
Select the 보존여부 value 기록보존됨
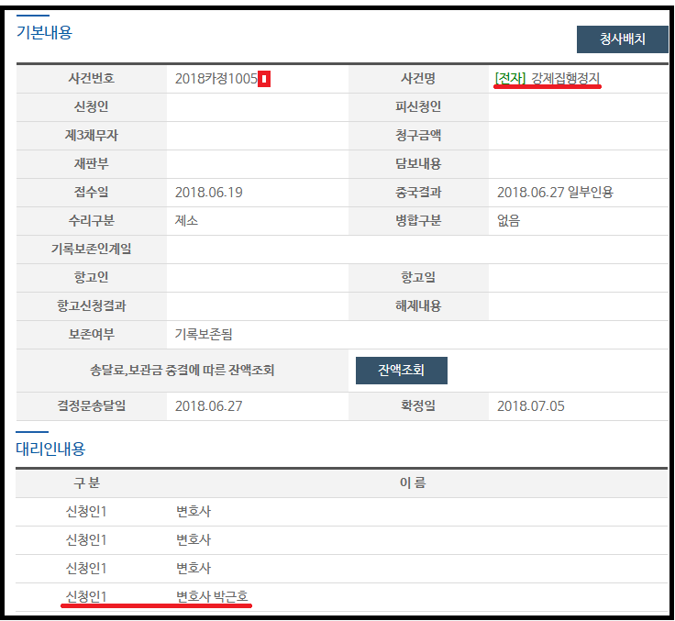click(x=204, y=335)
